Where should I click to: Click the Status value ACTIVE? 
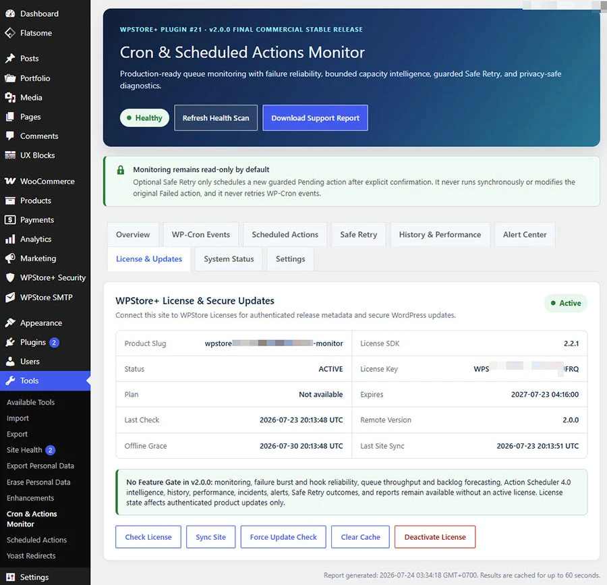click(330, 369)
